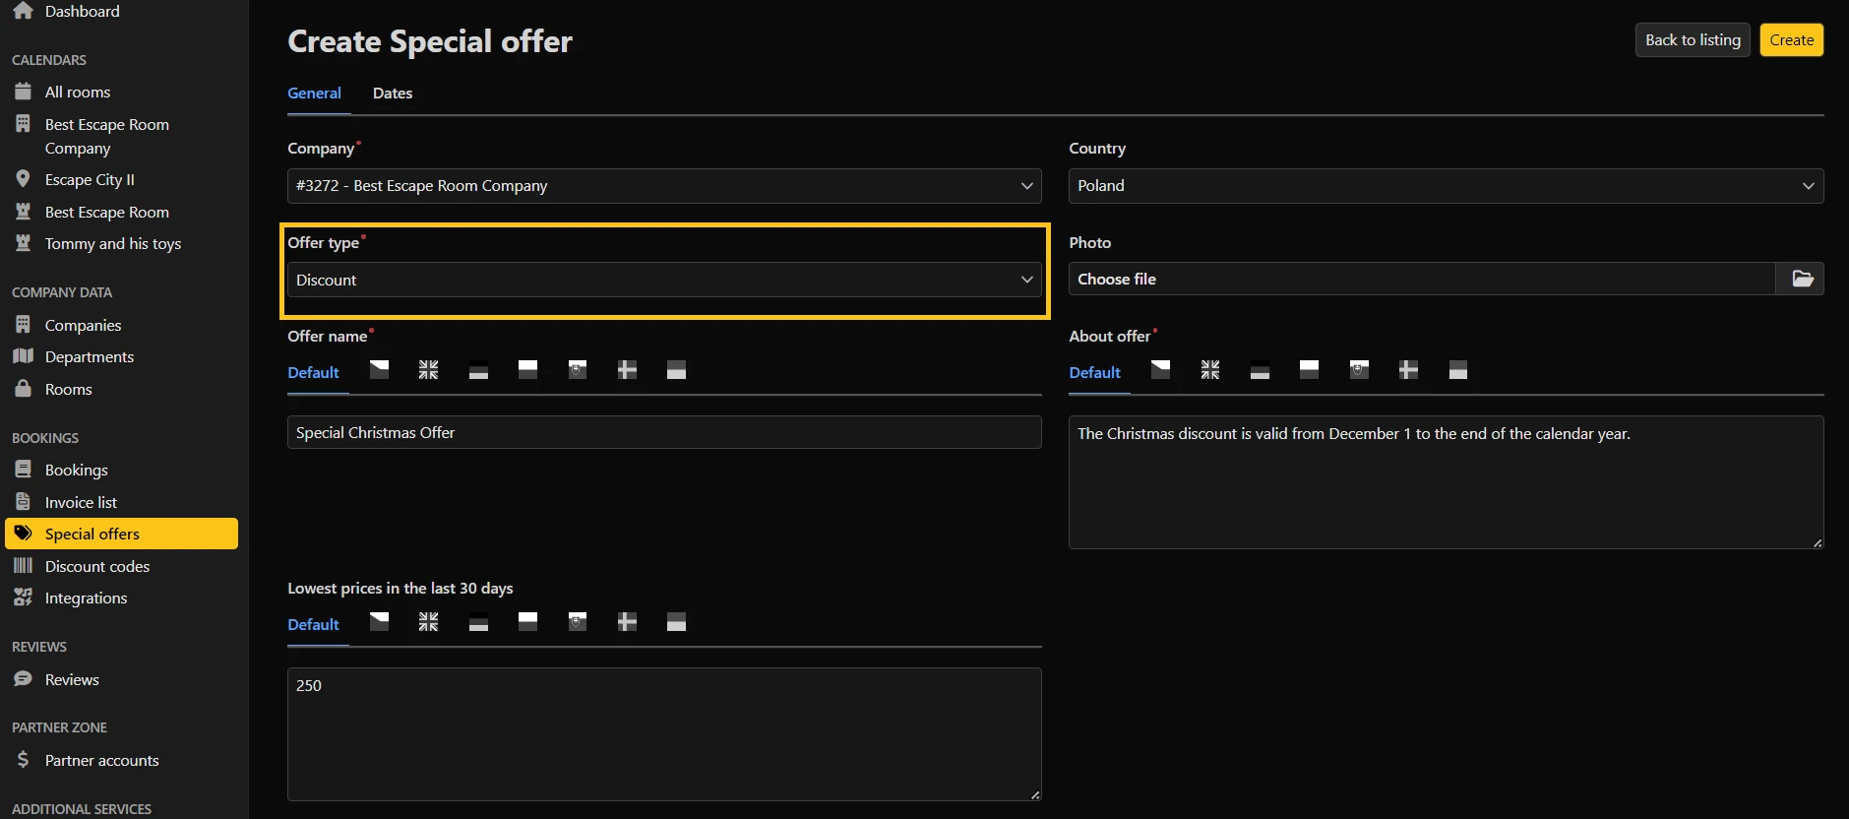Screen dimensions: 1849x819
Task: Click the Create button
Action: [x=1790, y=40]
